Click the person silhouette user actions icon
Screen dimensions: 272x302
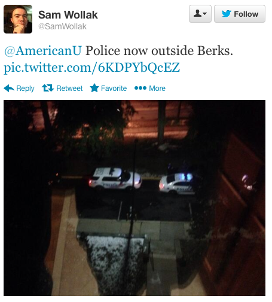click(x=197, y=14)
